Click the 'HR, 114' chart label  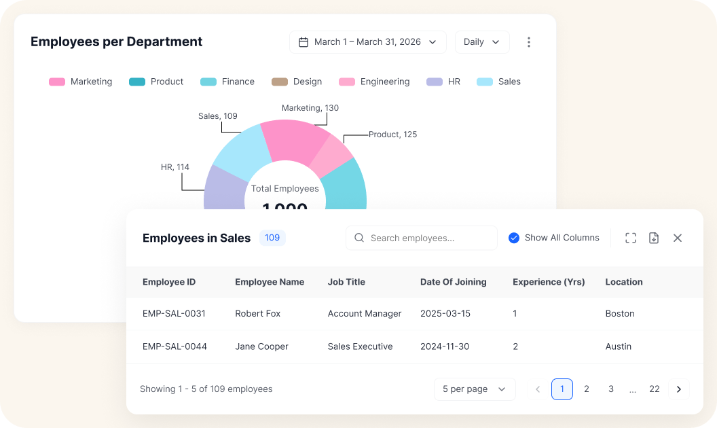pos(175,167)
